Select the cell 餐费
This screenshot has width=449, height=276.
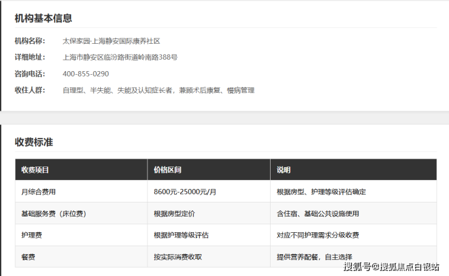[x=81, y=257]
